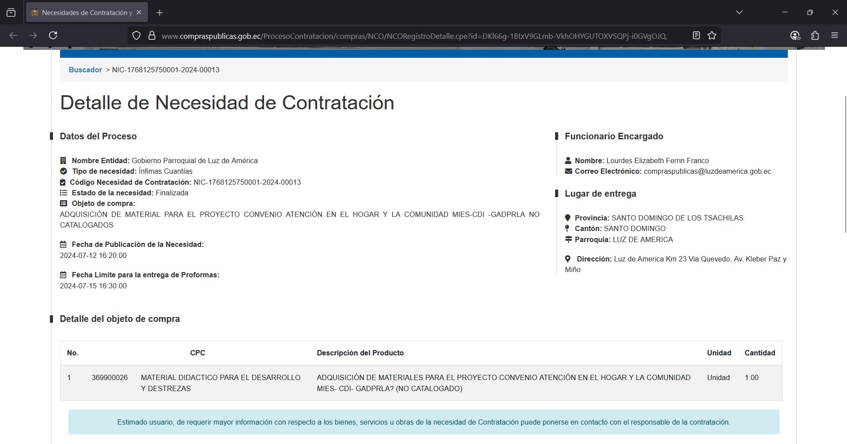847x444 pixels.
Task: Click the Cantidad column header
Action: click(760, 353)
